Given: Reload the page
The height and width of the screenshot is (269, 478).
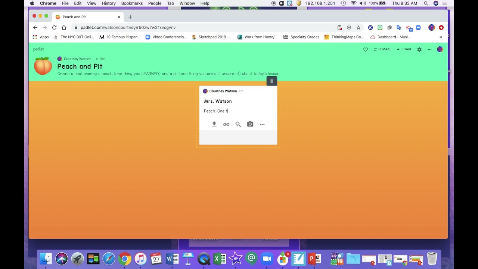Looking at the screenshot, I should pos(54,27).
